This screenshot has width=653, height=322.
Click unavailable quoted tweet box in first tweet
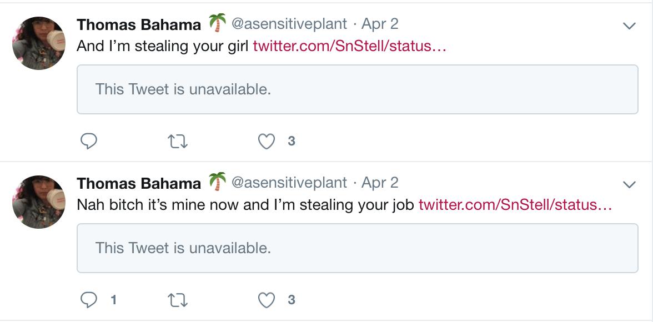coord(357,89)
